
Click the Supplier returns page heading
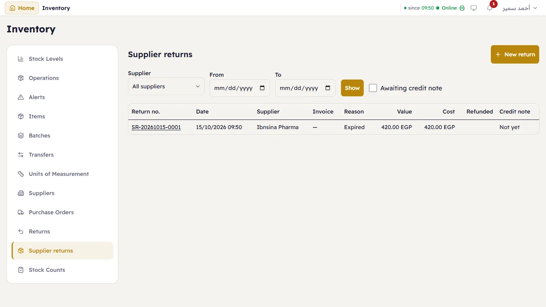pos(160,54)
